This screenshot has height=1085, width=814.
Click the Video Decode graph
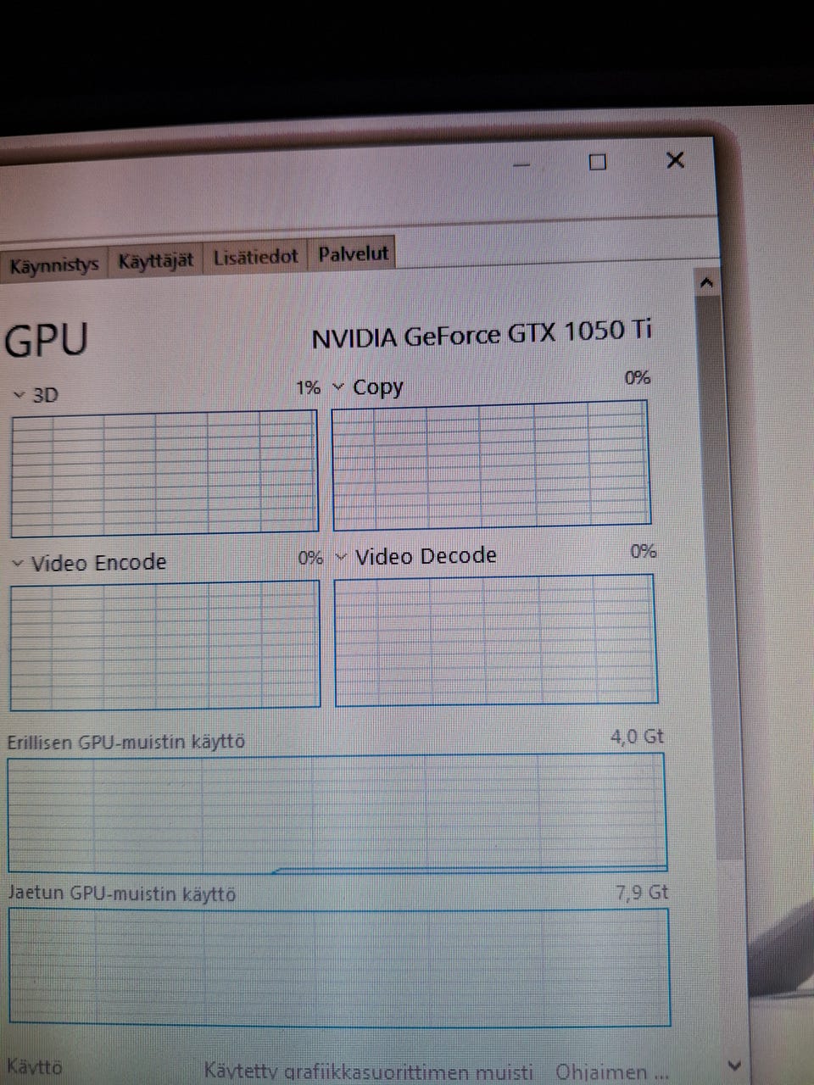[496, 640]
